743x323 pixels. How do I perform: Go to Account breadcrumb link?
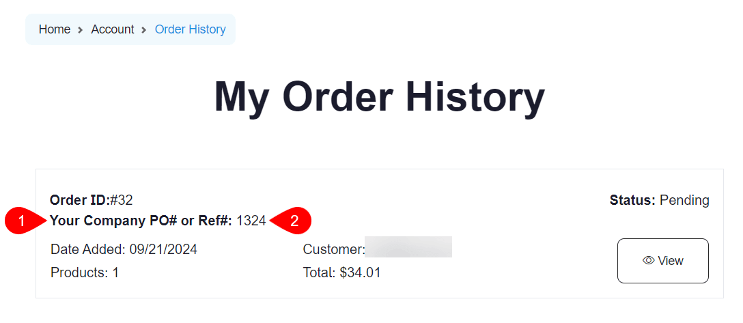point(113,29)
